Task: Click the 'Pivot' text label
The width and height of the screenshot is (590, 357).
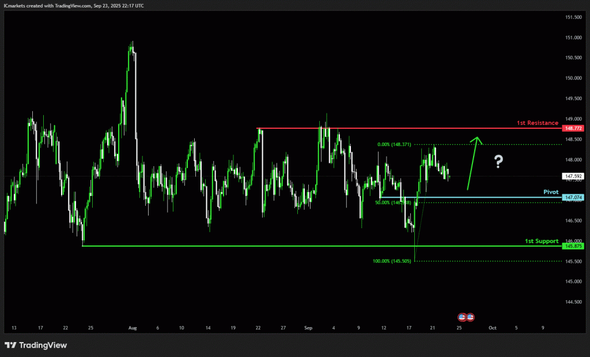Action: click(x=551, y=191)
